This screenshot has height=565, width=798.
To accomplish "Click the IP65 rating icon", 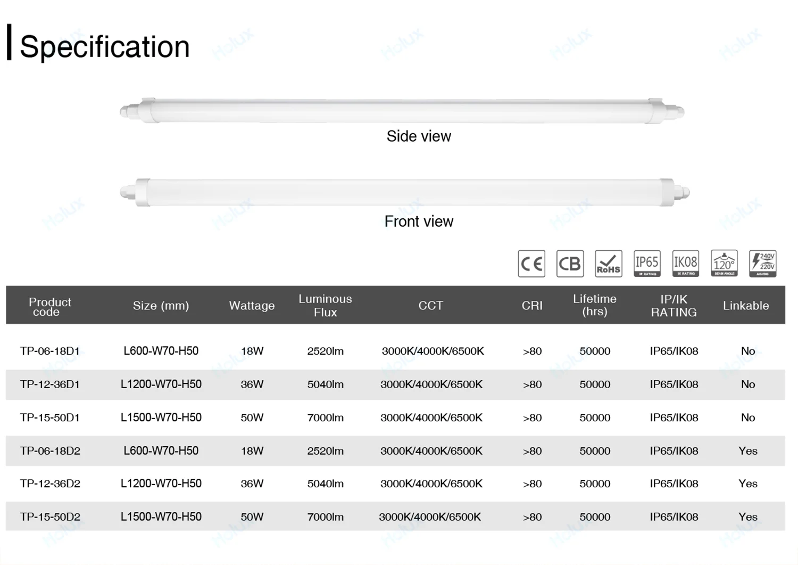I will [x=647, y=264].
